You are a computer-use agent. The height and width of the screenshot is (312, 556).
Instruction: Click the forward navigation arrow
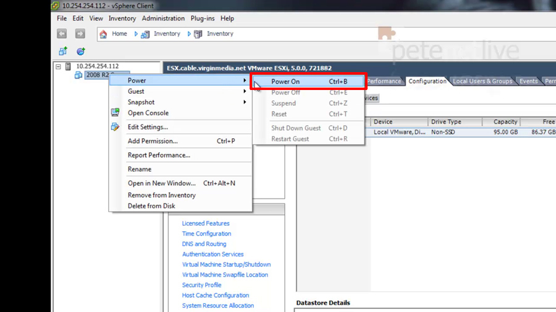(80, 34)
